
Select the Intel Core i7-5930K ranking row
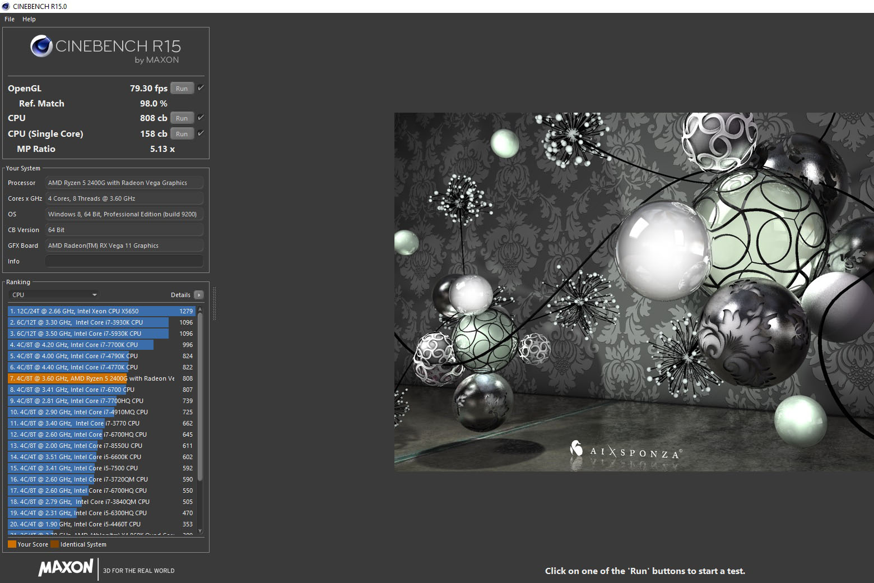(x=101, y=334)
